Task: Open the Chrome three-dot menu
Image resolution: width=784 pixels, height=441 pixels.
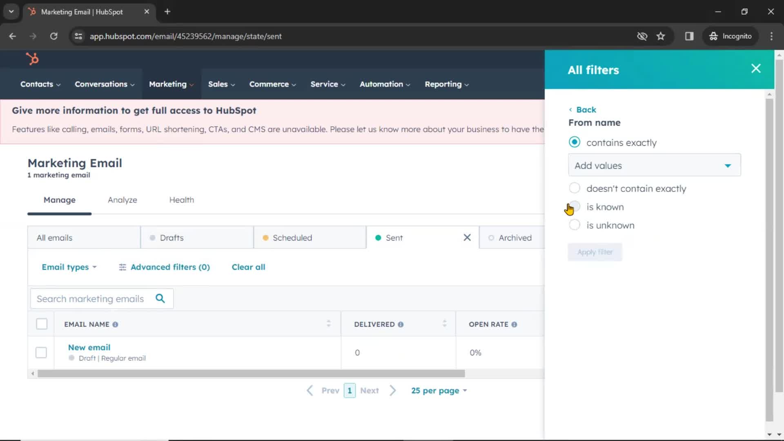Action: coord(771,36)
